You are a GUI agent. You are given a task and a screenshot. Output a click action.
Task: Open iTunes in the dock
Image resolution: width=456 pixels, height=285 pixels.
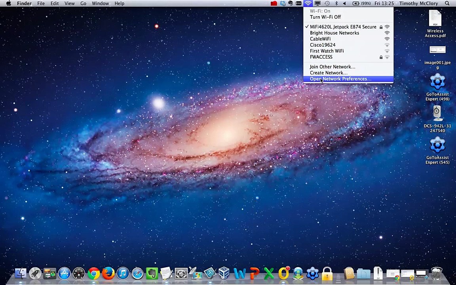click(x=123, y=274)
